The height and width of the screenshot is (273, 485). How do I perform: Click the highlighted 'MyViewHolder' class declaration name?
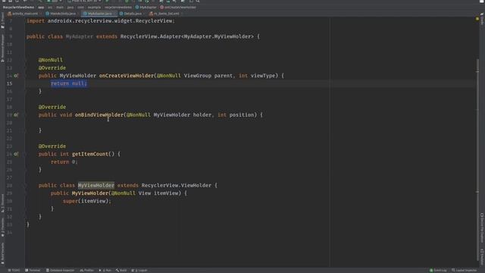pyautogui.click(x=96, y=185)
